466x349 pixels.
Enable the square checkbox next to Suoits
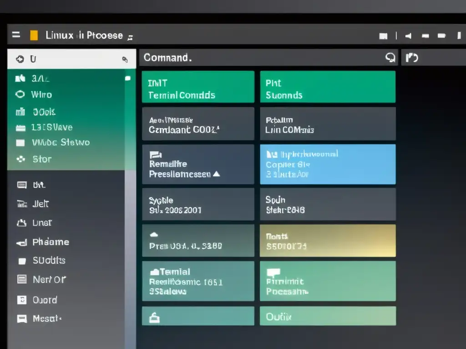(x=21, y=260)
